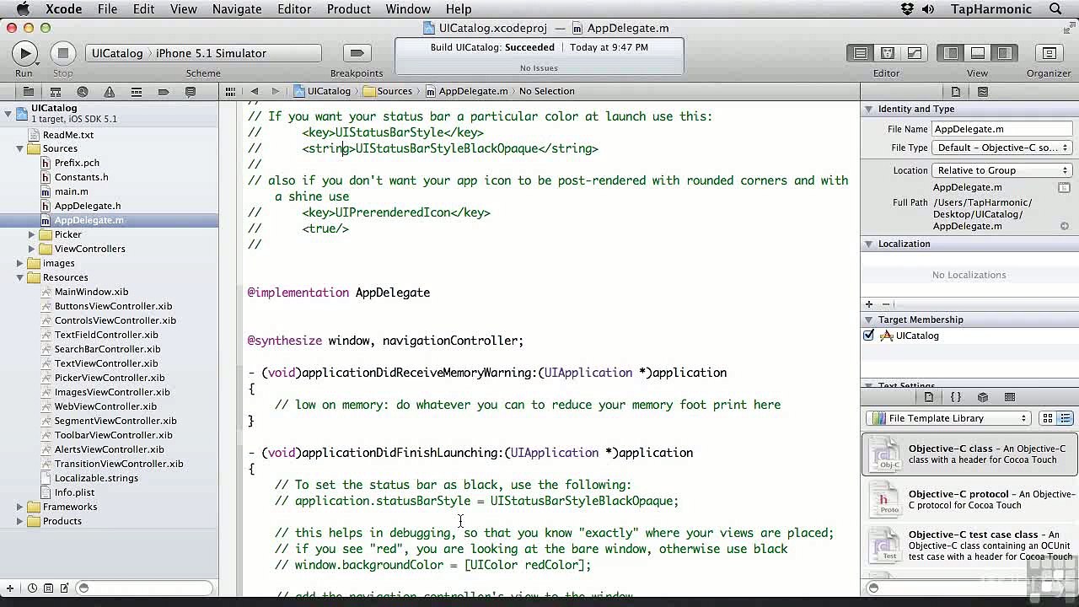The width and height of the screenshot is (1079, 607).
Task: Select the Standard editor button
Action: (x=860, y=53)
